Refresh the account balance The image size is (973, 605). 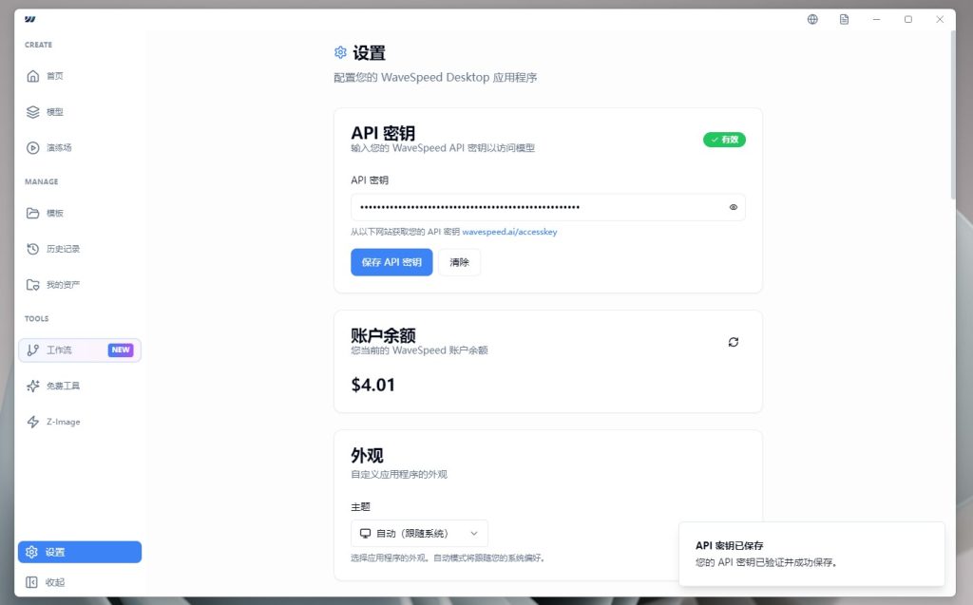pyautogui.click(x=733, y=342)
